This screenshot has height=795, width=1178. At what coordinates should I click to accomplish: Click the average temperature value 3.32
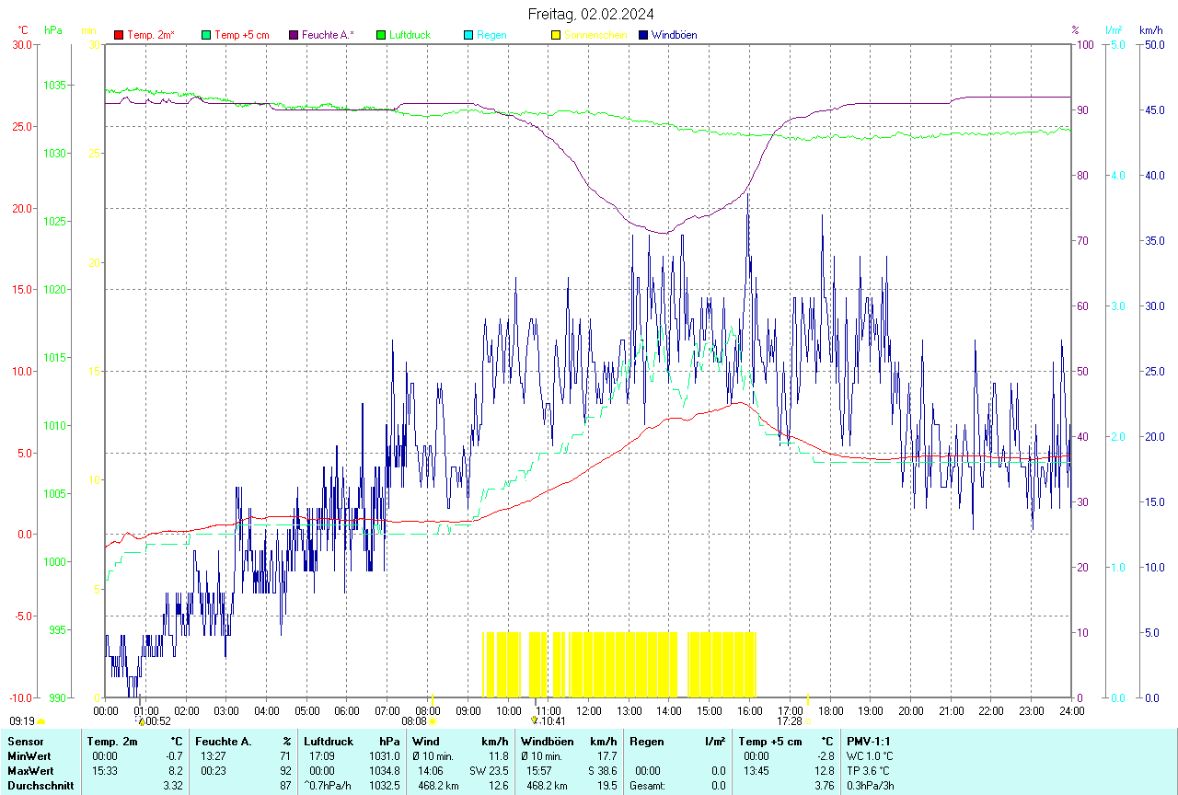175,786
